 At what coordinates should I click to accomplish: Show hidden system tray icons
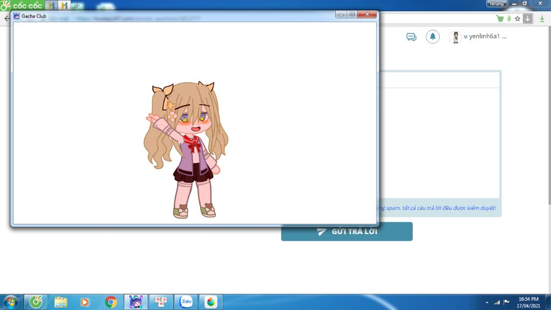tap(487, 302)
